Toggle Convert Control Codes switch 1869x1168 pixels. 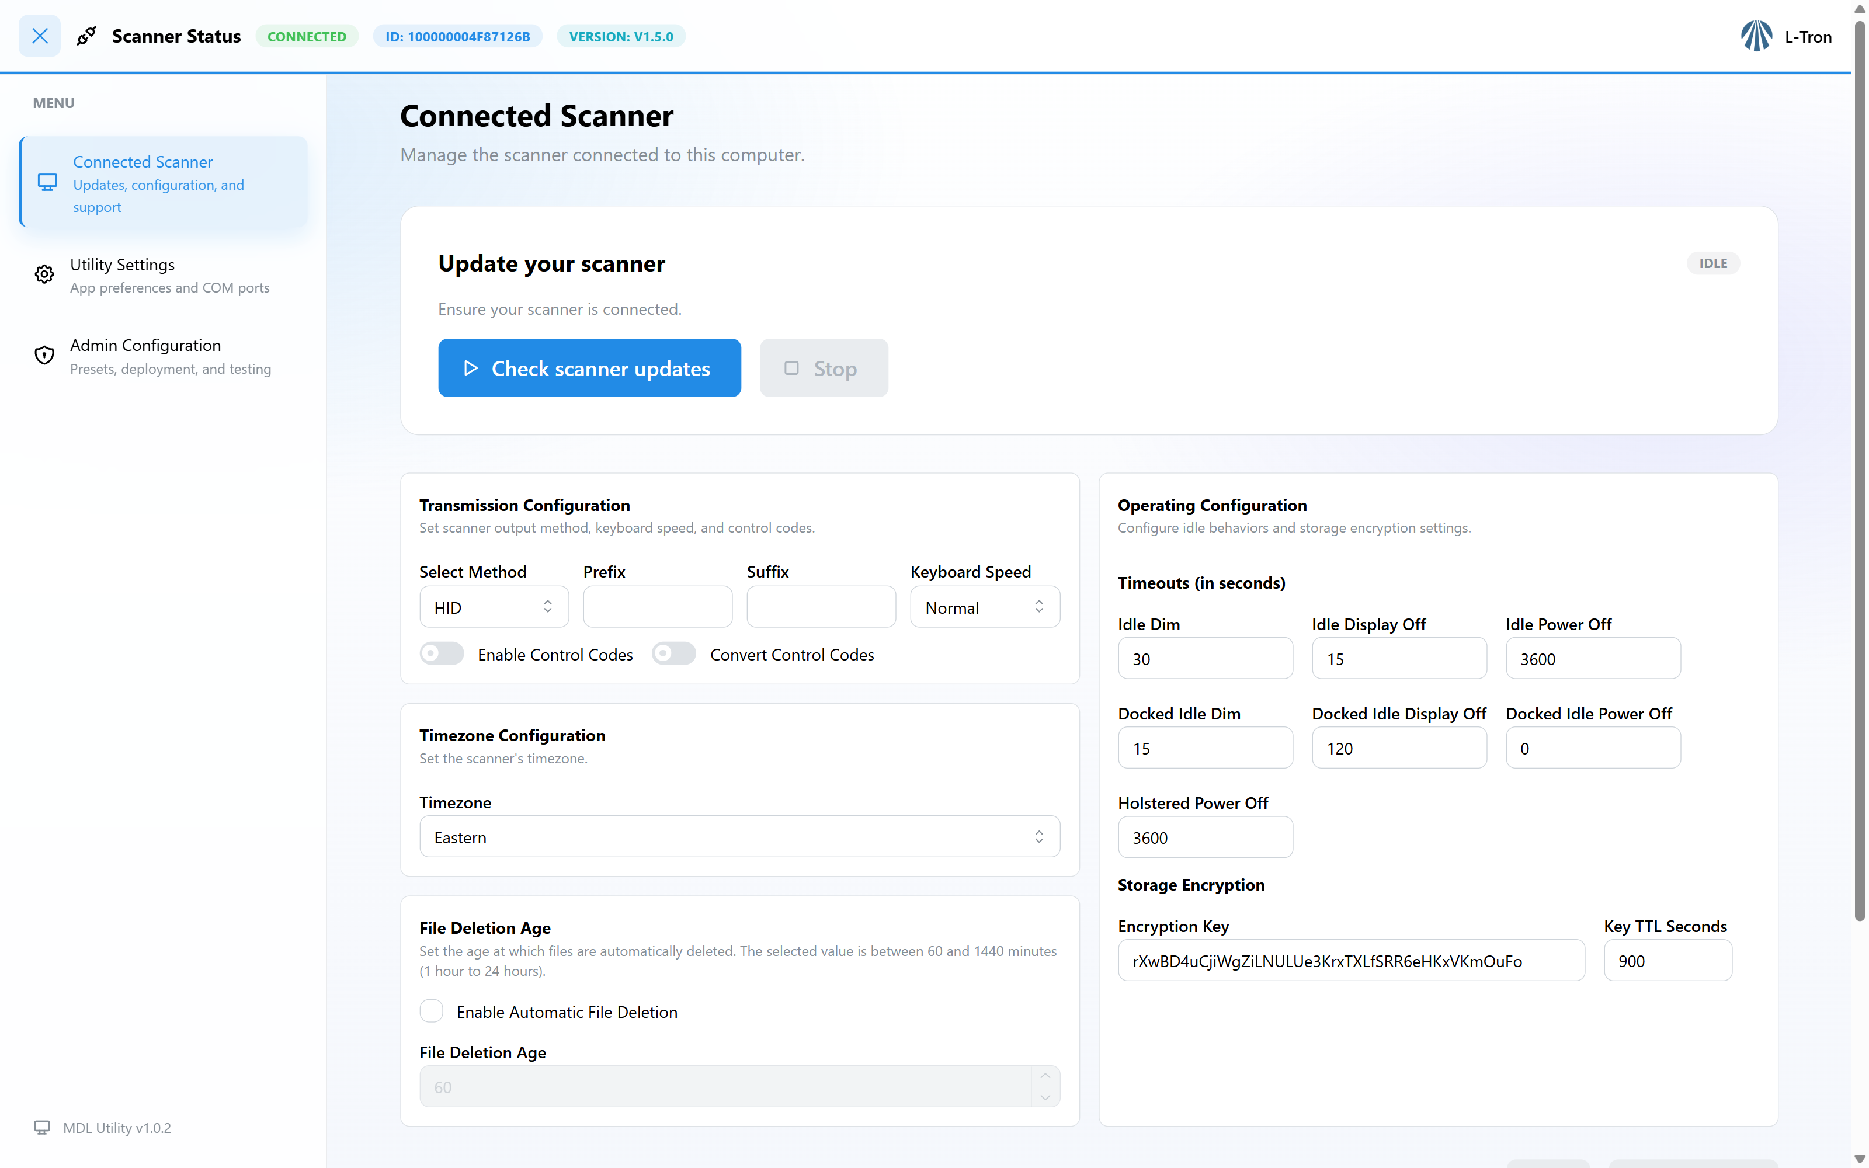pos(673,653)
